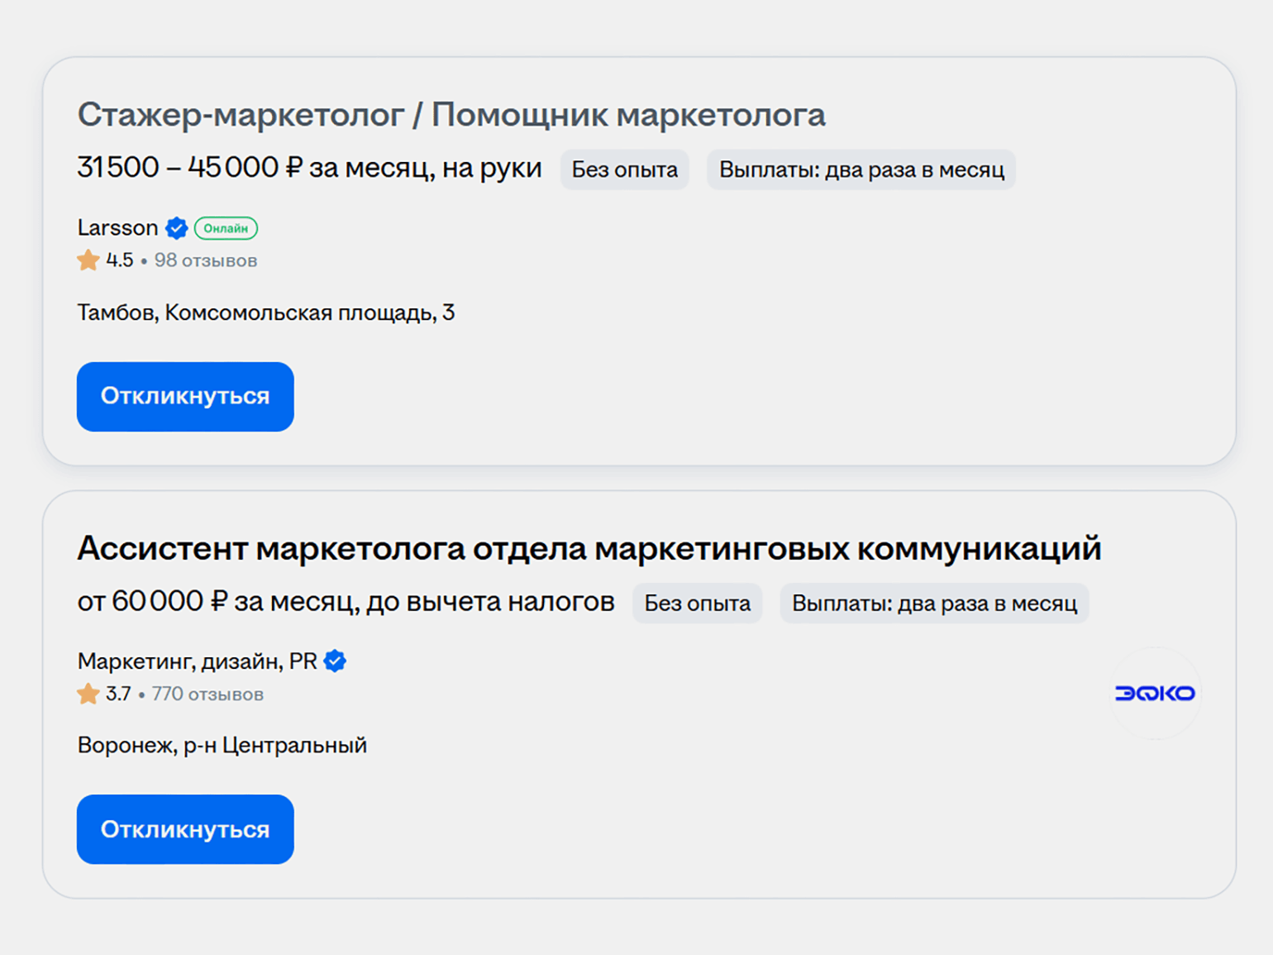Viewport: 1273px width, 955px height.
Task: Click the green Онлайн status badge
Action: coord(226,228)
